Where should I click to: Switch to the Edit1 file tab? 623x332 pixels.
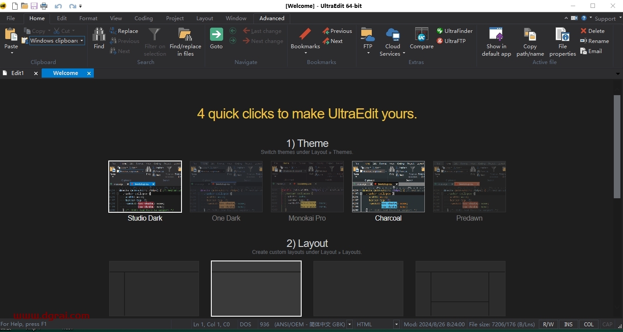click(18, 73)
